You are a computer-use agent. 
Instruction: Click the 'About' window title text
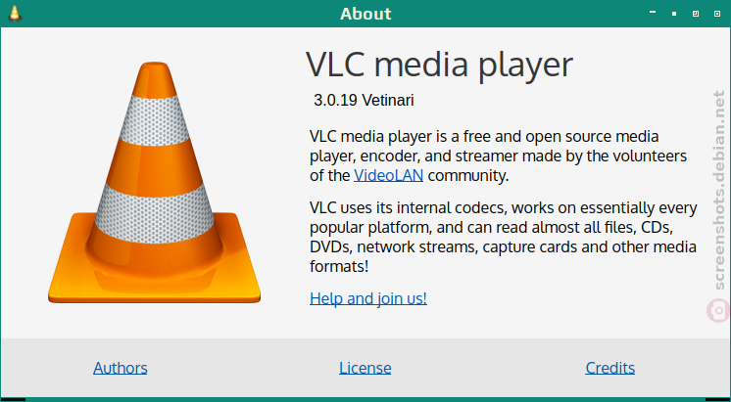tap(365, 14)
